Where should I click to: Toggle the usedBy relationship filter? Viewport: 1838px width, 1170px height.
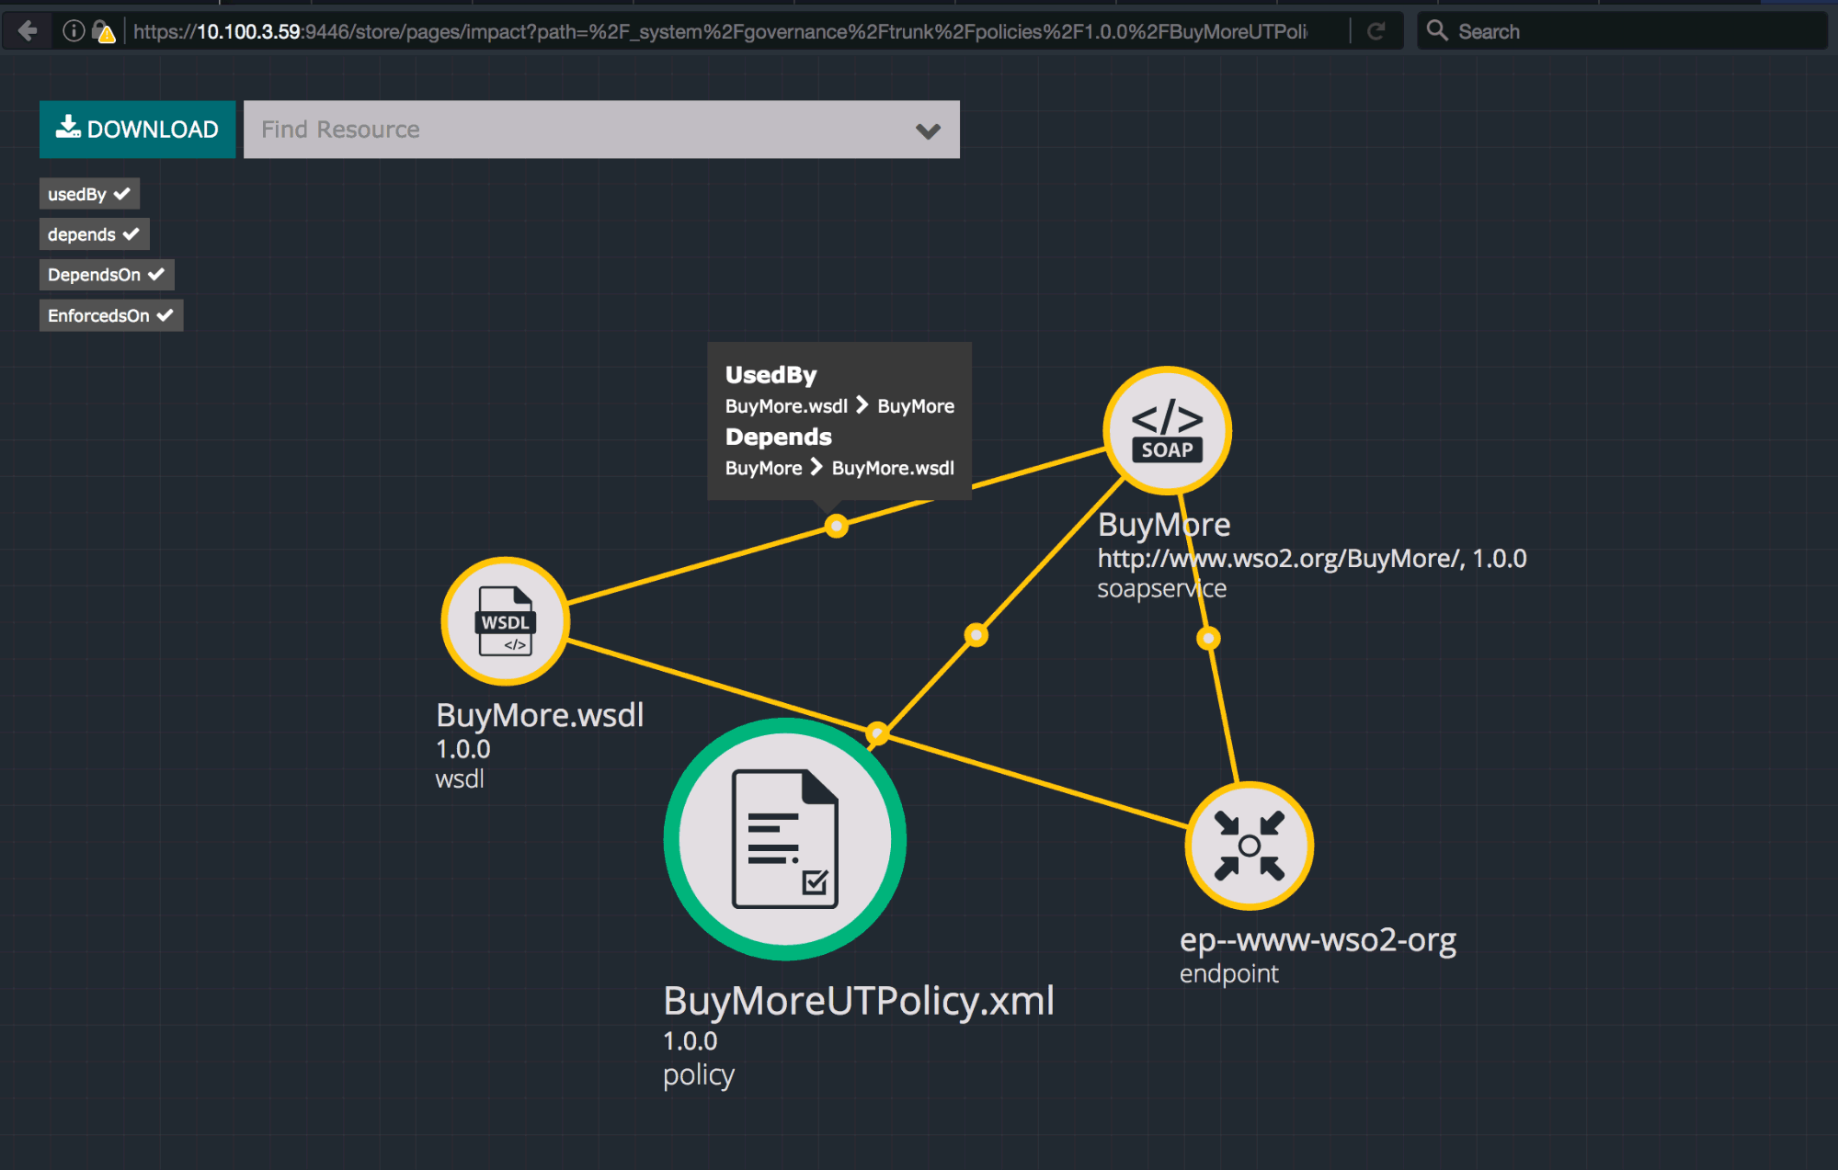[89, 194]
